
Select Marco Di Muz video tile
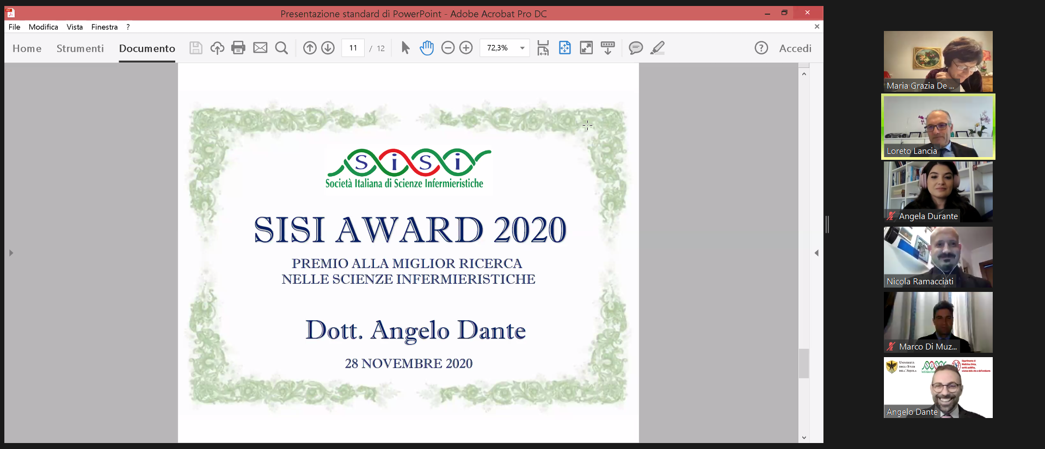click(x=938, y=322)
